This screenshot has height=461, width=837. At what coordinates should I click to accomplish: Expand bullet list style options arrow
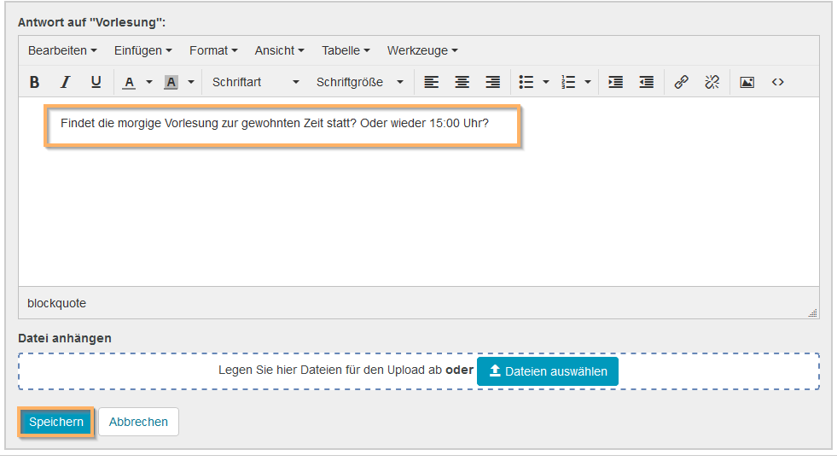(546, 83)
